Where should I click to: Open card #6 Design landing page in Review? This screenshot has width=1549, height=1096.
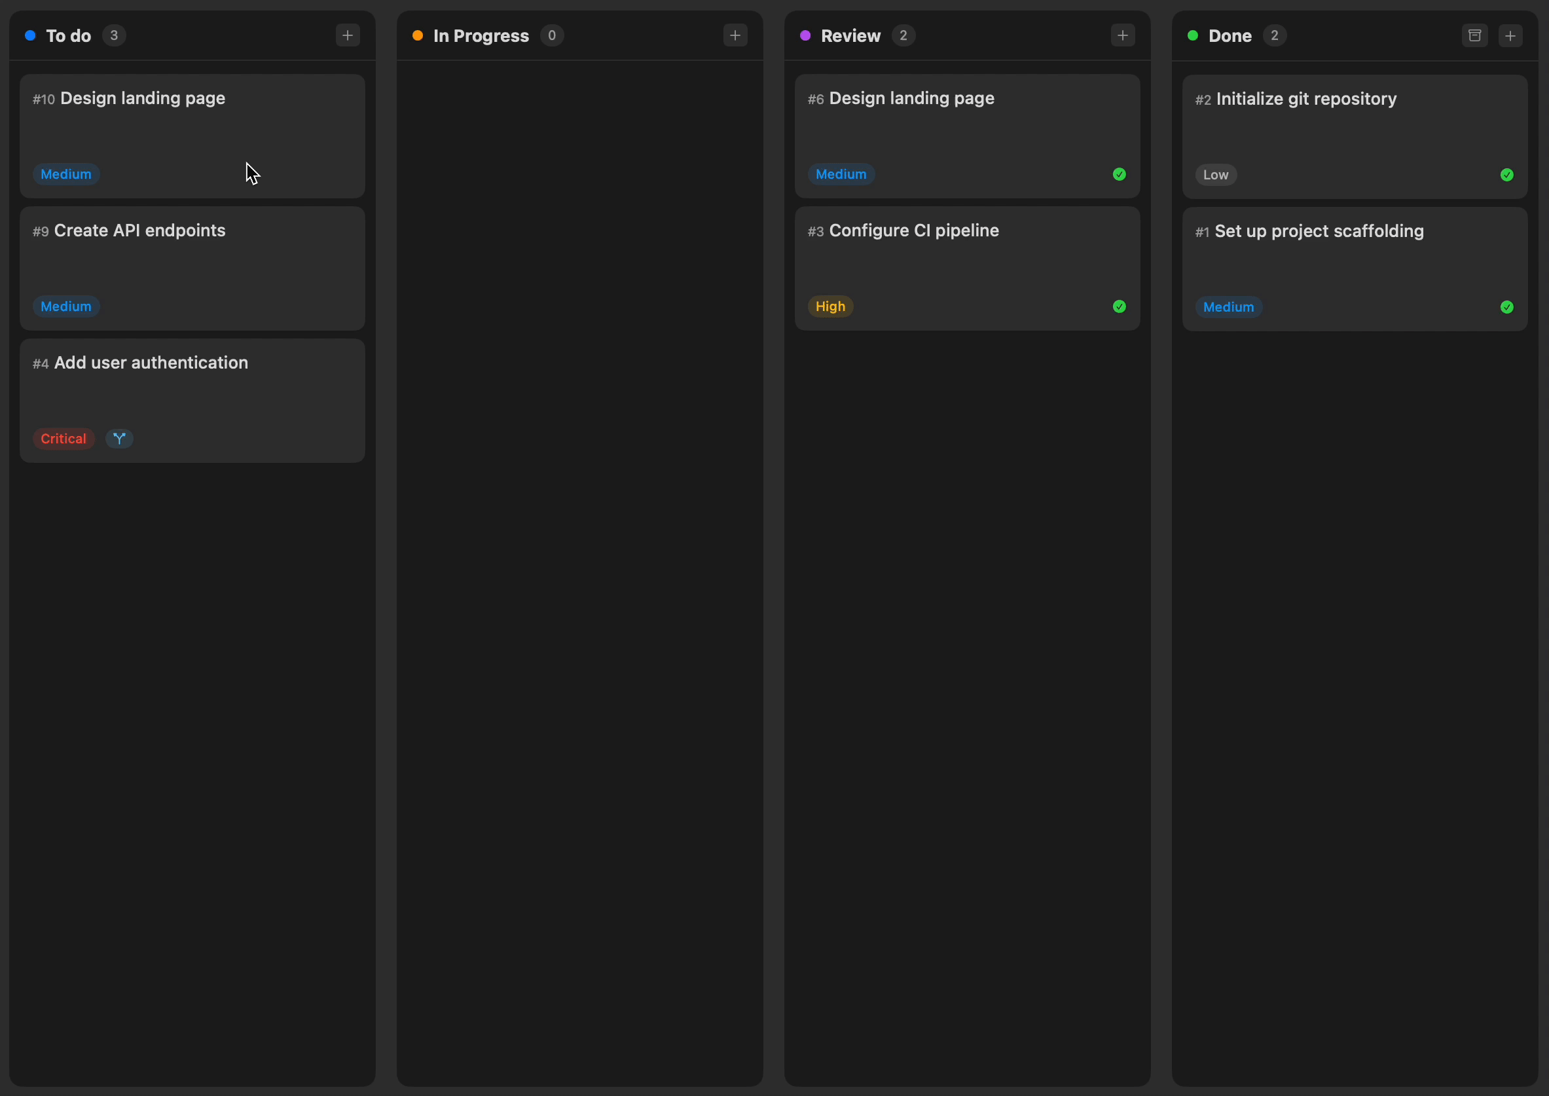968,136
